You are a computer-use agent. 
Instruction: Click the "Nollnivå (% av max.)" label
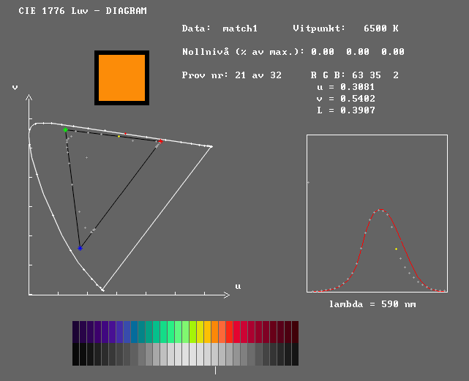point(243,52)
